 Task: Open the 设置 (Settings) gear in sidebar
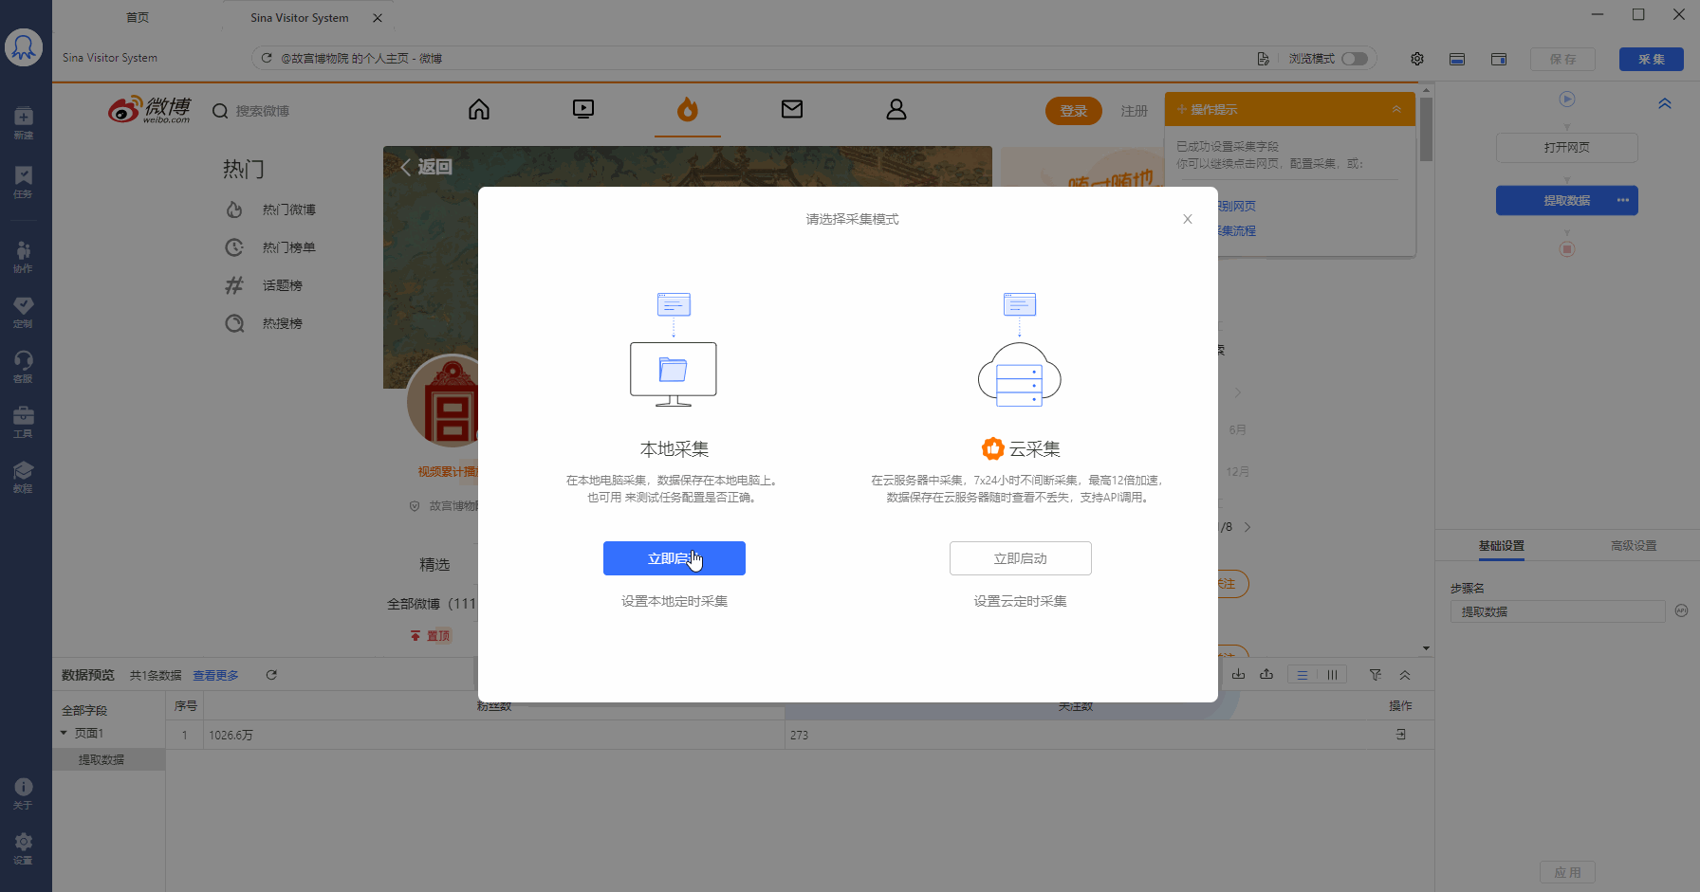24,848
